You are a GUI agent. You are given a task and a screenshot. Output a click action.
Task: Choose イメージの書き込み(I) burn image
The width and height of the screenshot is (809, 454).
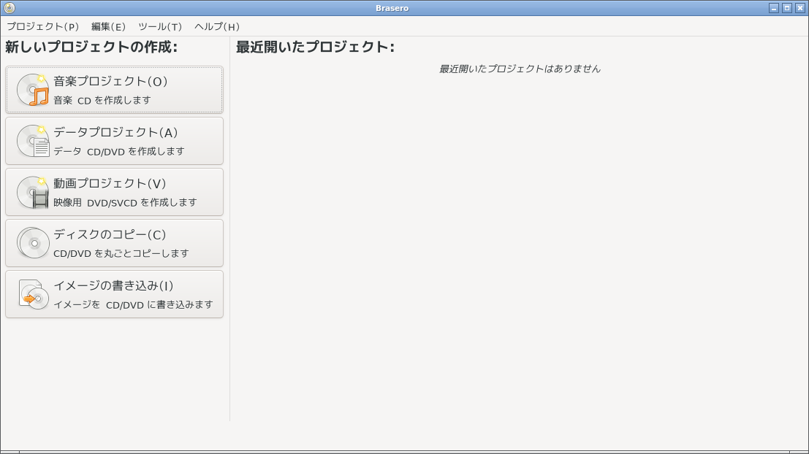pyautogui.click(x=114, y=293)
